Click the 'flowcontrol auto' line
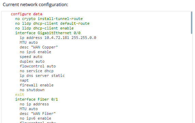195x123 pixels. click(x=38, y=66)
